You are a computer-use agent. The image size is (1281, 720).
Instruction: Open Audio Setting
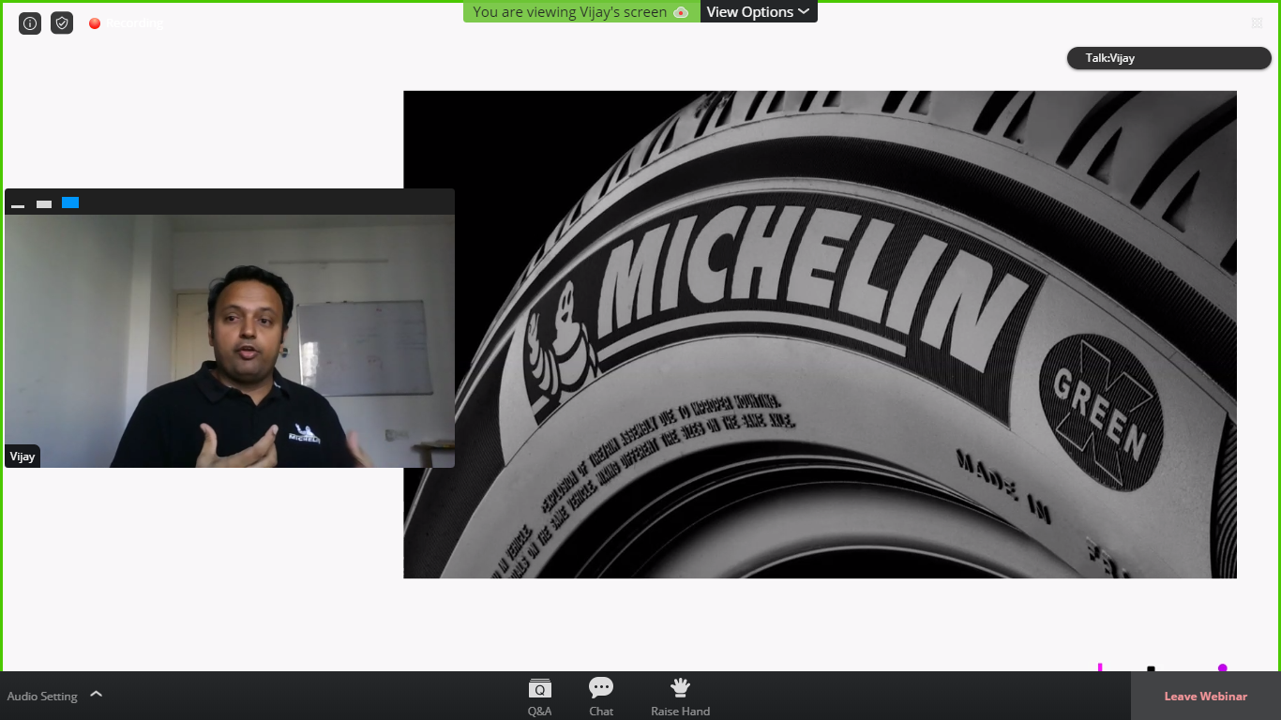click(x=42, y=697)
